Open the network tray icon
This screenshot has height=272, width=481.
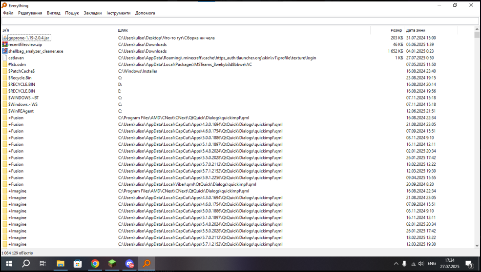[413, 264]
